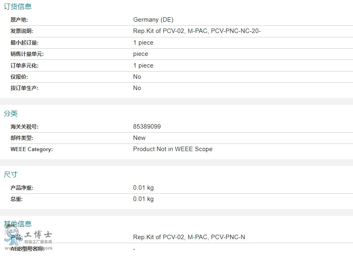Image resolution: width=353 pixels, height=256 pixels.
Task: Select the invoice description Rep.Kit text
Action: pyautogui.click(x=197, y=31)
